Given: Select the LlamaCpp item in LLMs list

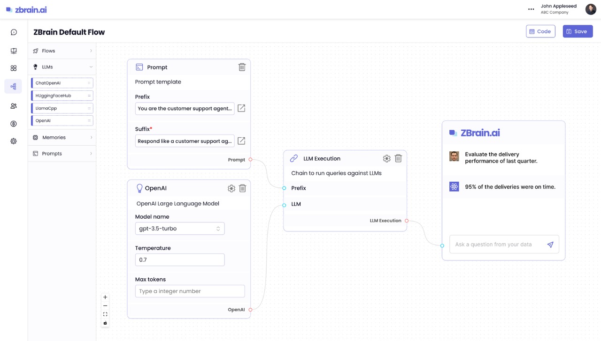Looking at the screenshot, I should pos(62,108).
